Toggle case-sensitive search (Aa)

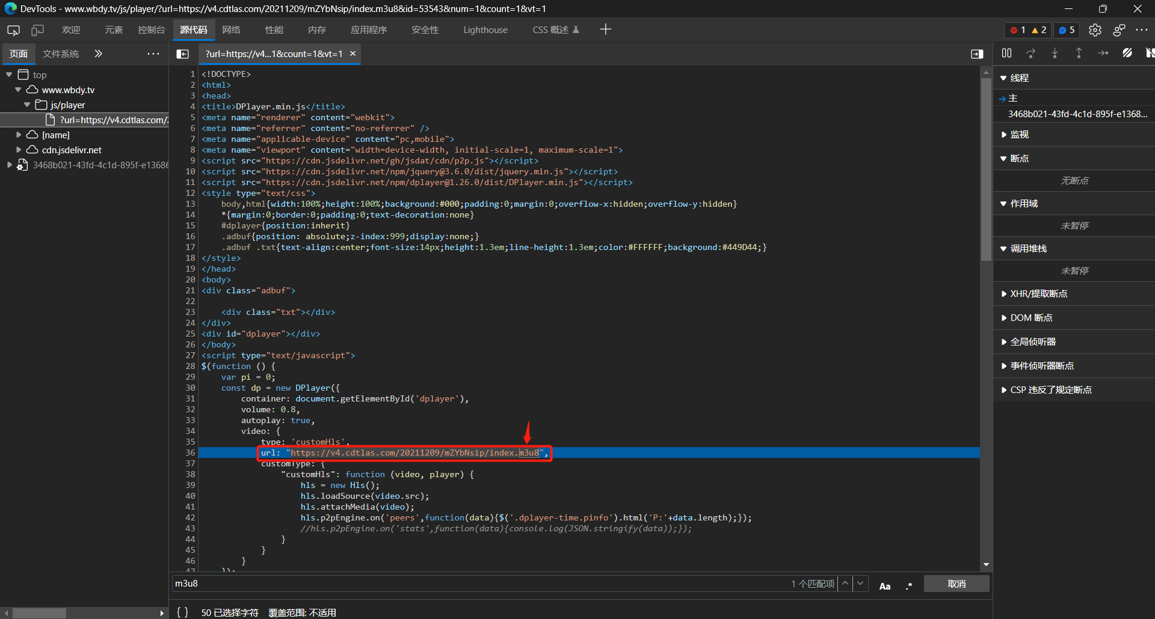pos(885,586)
